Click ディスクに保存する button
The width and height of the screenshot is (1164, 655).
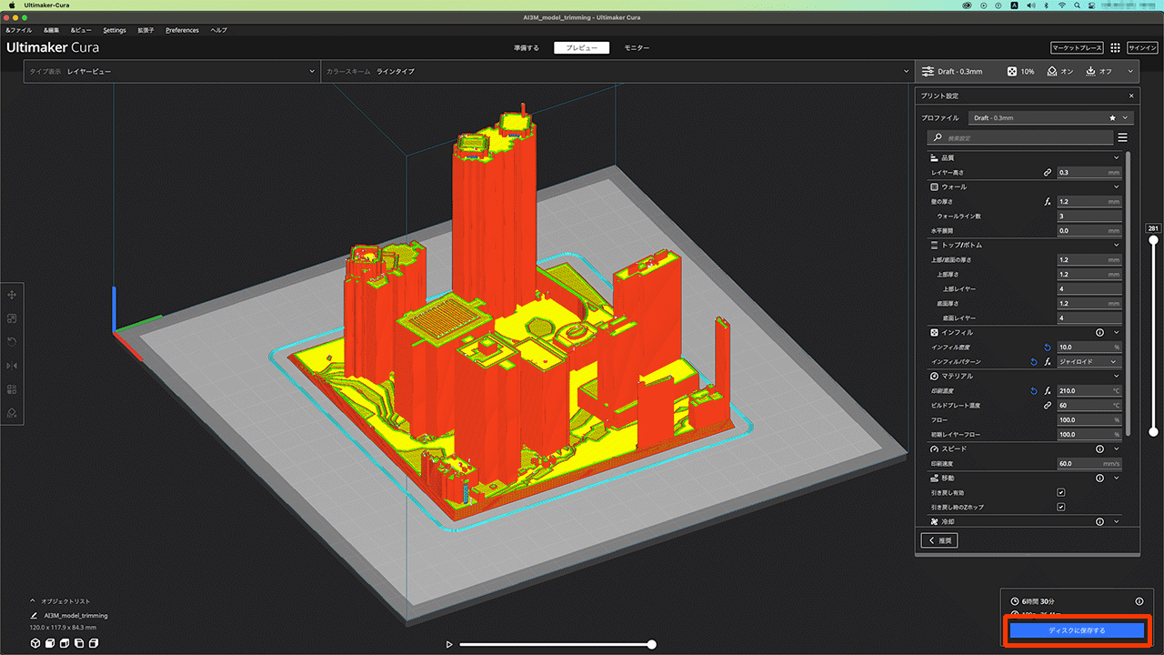1077,630
